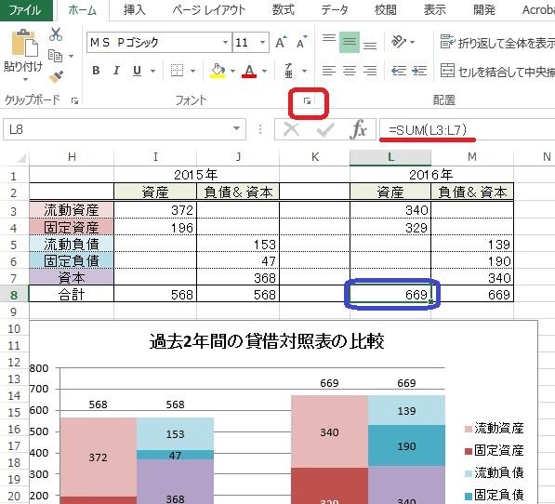Viewport: 555px width, 504px height.
Task: Switch to the View (表示) tab
Action: tap(435, 10)
